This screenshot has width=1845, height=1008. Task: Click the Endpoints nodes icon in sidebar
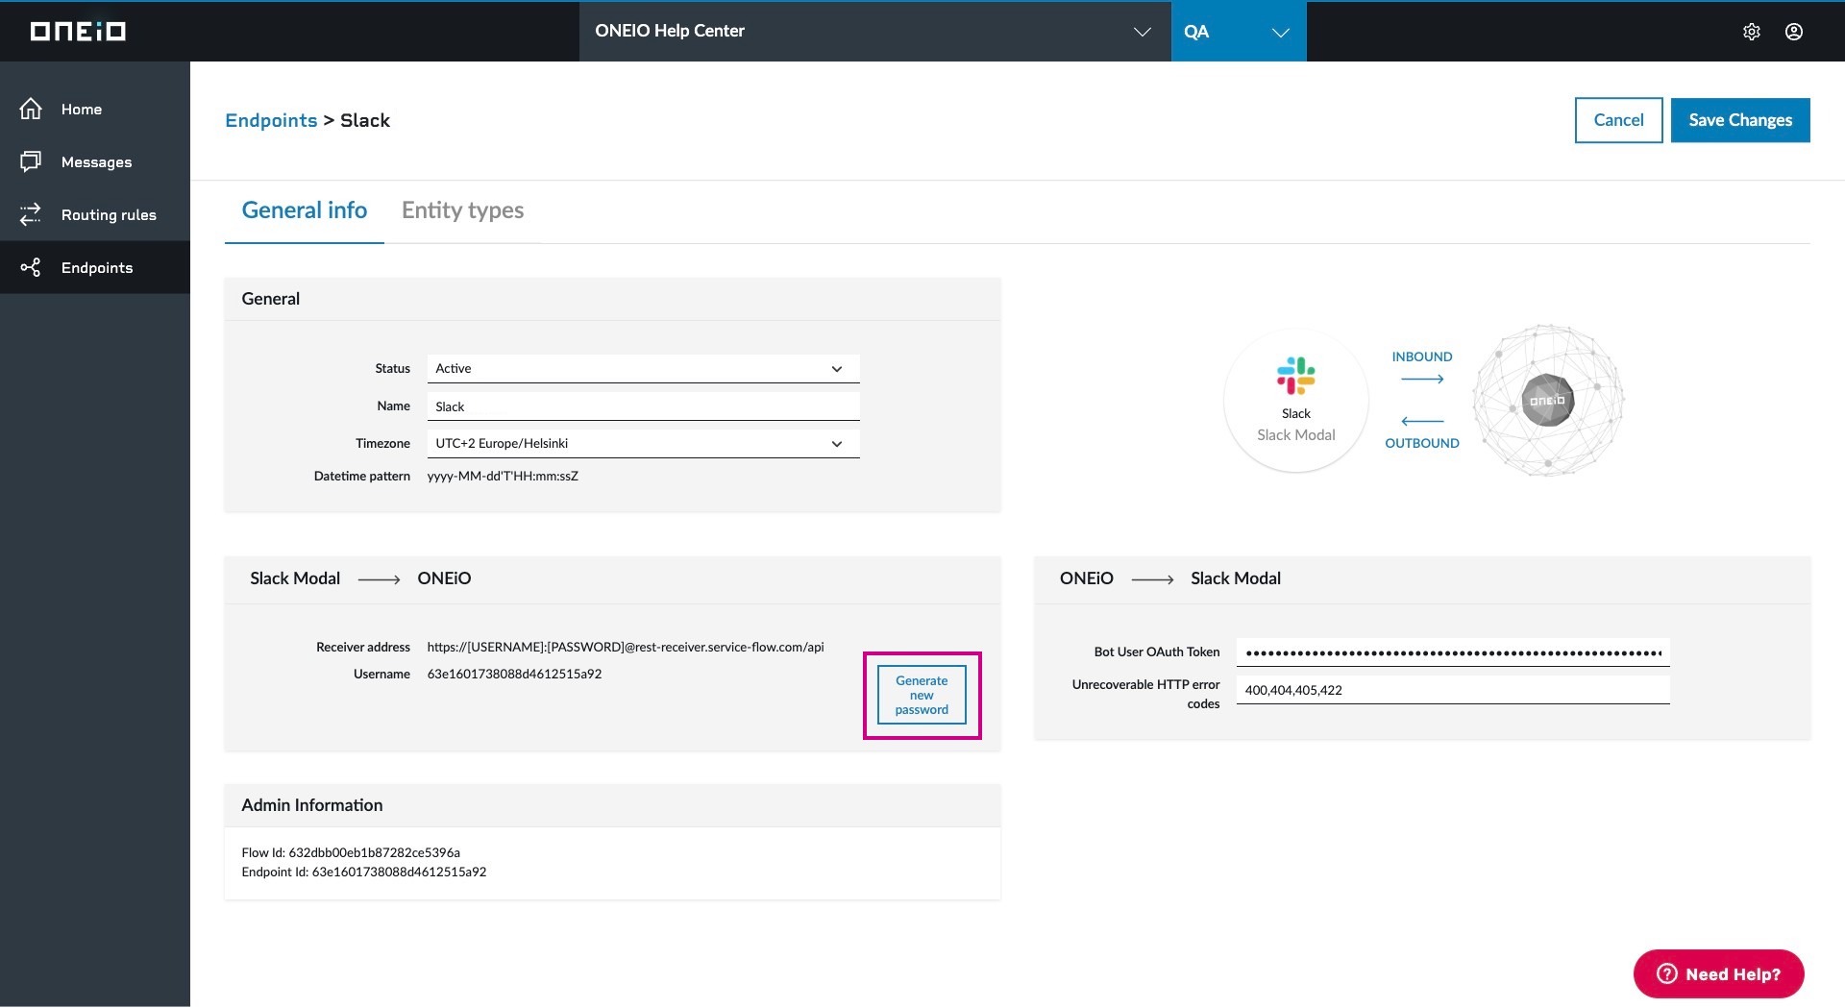coord(31,267)
